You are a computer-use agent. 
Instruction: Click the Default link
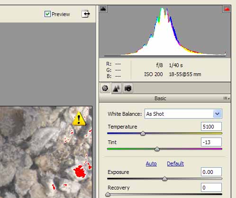point(175,164)
